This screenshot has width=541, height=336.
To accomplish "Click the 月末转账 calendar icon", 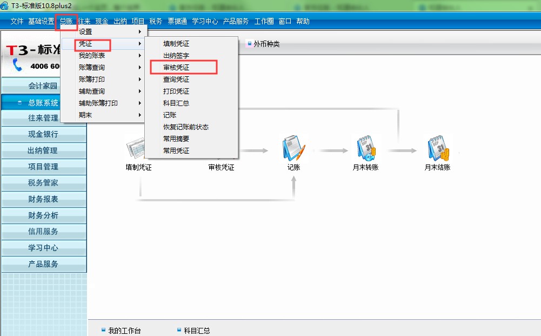I will click(x=366, y=148).
